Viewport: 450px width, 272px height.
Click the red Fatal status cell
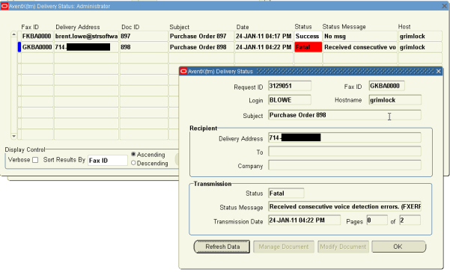[308, 47]
